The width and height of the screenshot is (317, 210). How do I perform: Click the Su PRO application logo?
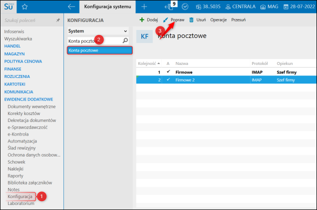(x=8, y=6)
